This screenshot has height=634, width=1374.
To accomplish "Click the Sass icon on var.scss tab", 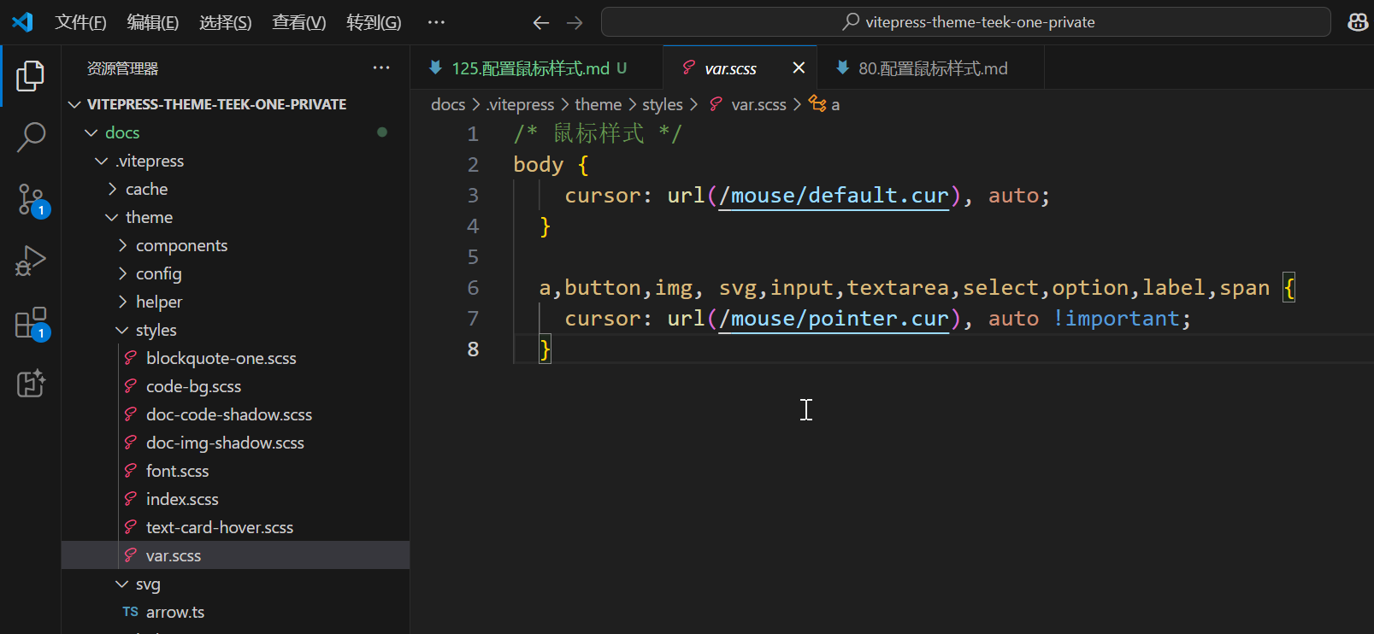I will coord(688,68).
